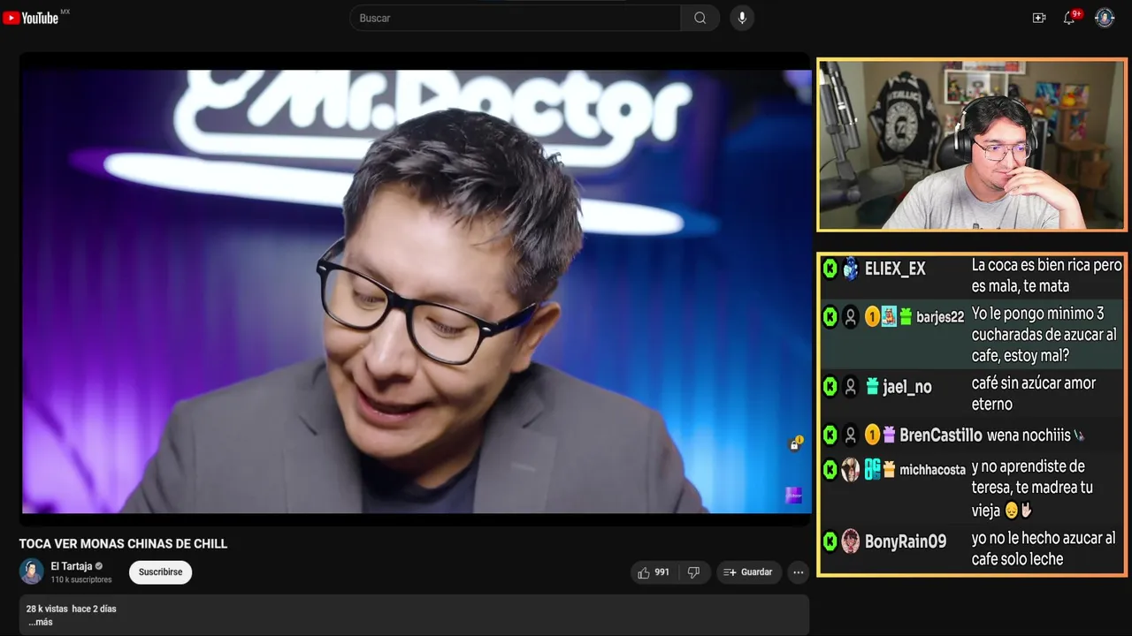Image resolution: width=1132 pixels, height=636 pixels.
Task: Click the Kick badge beside barjes22
Action: point(830,317)
